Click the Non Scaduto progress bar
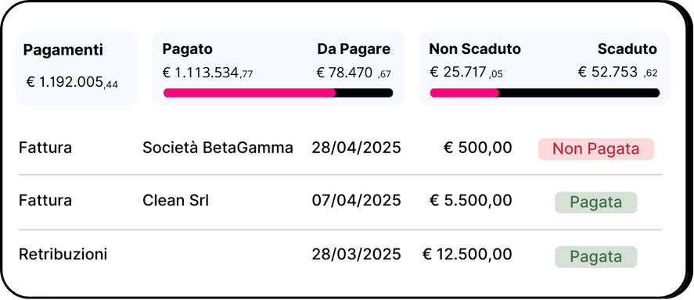This screenshot has height=300, width=694. click(545, 93)
